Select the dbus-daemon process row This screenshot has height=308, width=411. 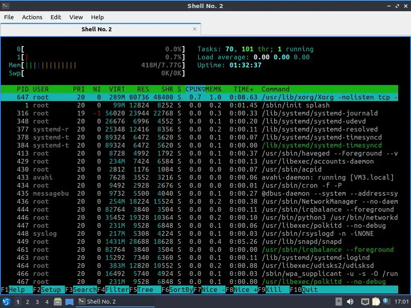(x=199, y=193)
